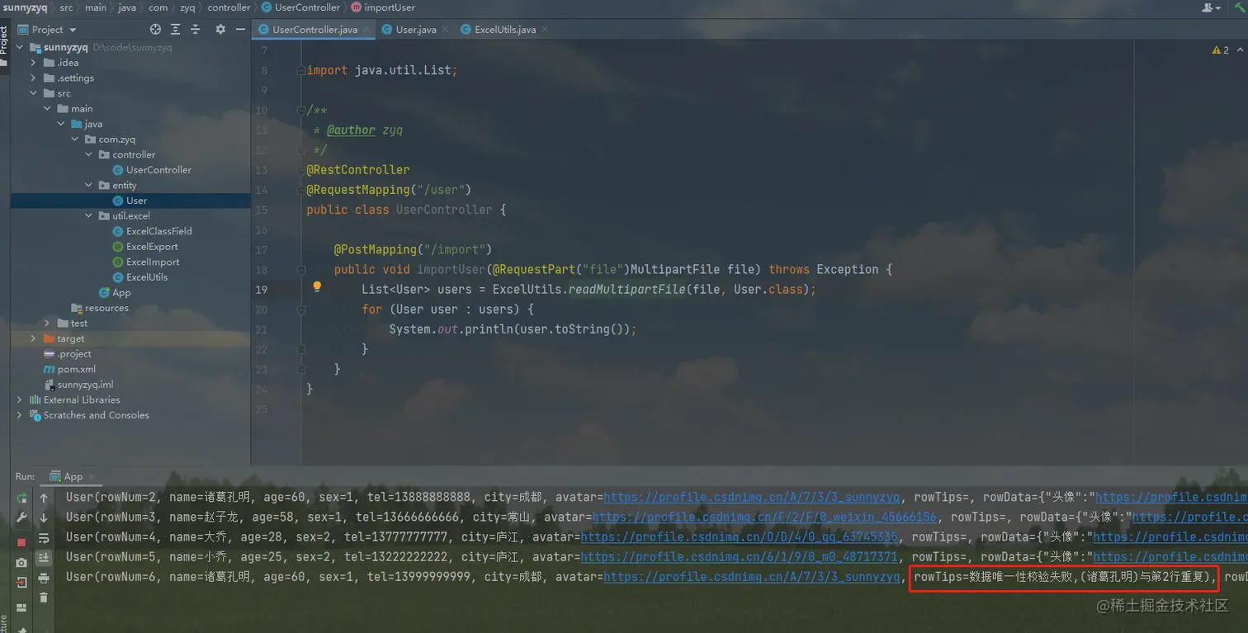The width and height of the screenshot is (1248, 633).
Task: Click UserController in the breadcrumb bar
Action: (300, 7)
